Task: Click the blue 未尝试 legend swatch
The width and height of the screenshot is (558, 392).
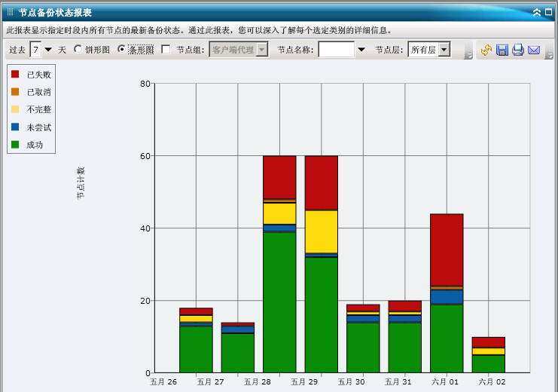Action: (15, 127)
